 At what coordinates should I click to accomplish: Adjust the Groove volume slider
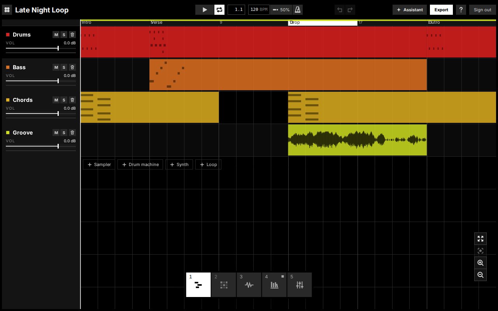[41, 146]
